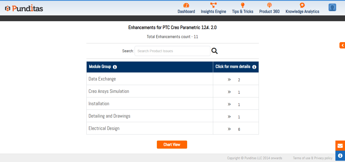Expand Data Exchange details arrow
The height and width of the screenshot is (162, 345).
229,79
